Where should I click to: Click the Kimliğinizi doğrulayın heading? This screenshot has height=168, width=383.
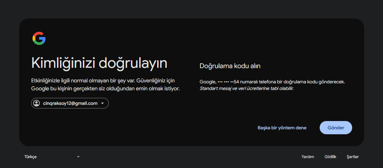click(99, 63)
